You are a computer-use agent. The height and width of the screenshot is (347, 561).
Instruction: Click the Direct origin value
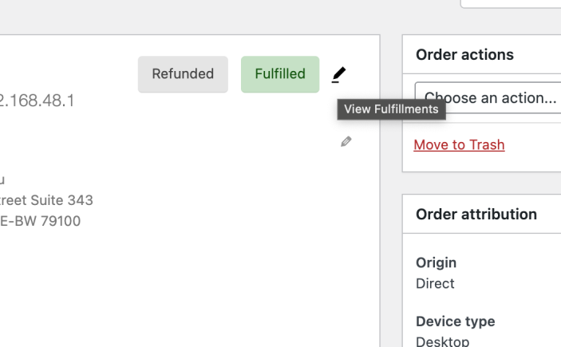[x=435, y=283]
